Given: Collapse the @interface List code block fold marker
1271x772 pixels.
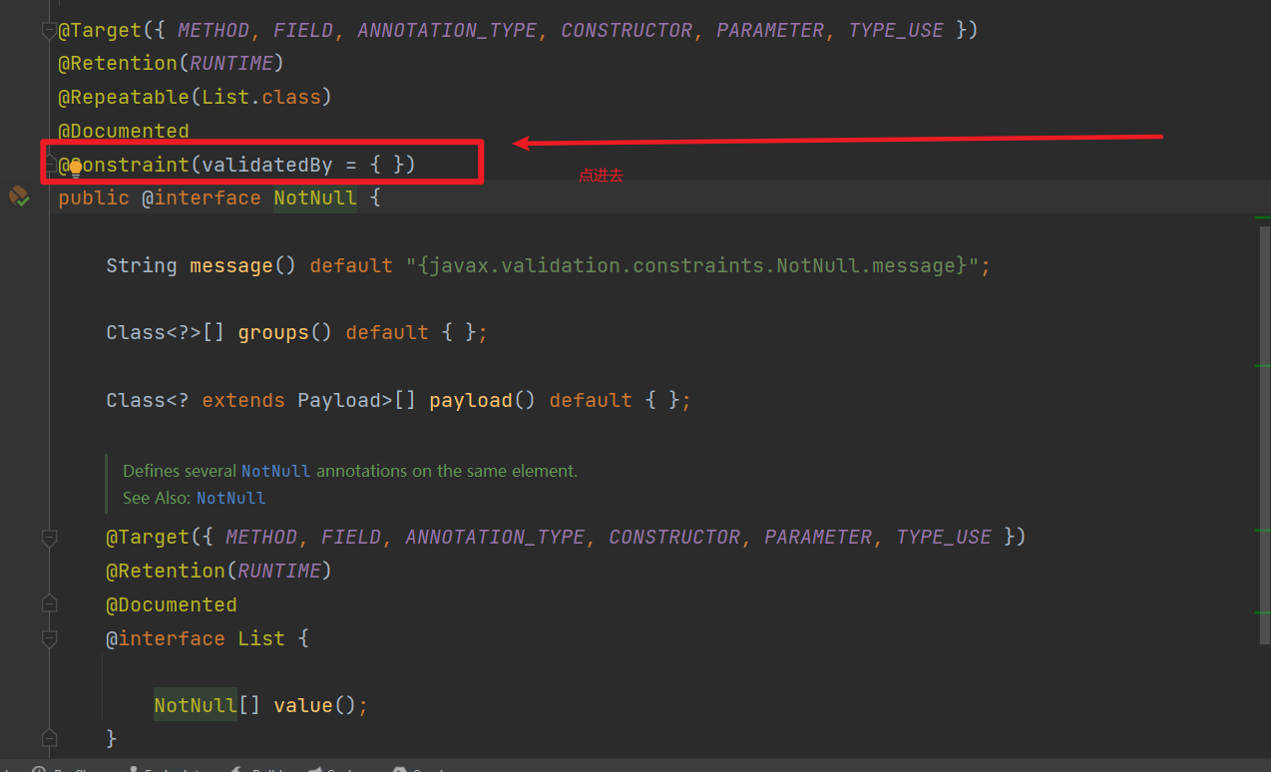Looking at the screenshot, I should pyautogui.click(x=49, y=637).
